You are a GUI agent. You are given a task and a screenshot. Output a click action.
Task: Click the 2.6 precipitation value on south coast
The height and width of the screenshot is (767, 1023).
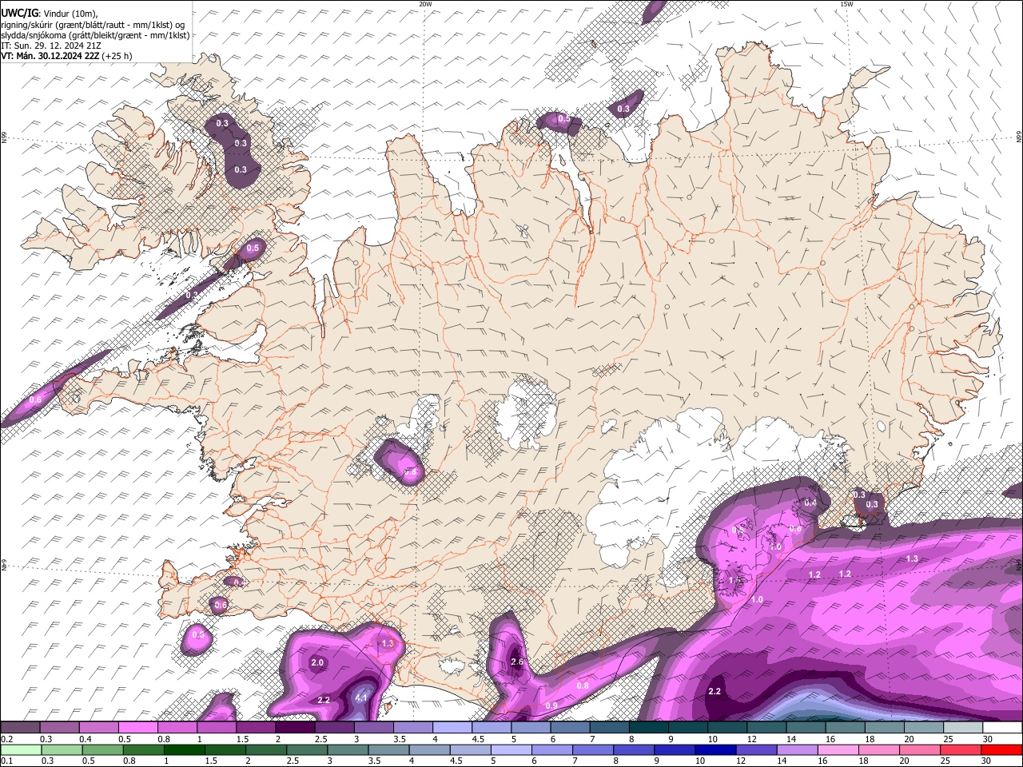coord(517,662)
